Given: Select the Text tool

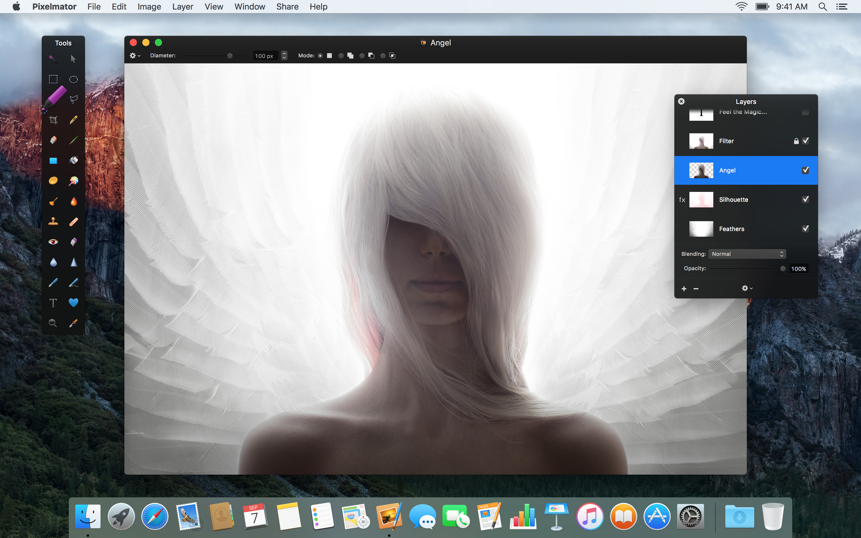Looking at the screenshot, I should [x=53, y=303].
